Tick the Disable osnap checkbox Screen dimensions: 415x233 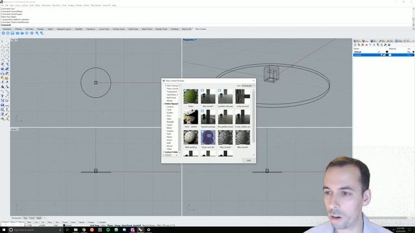[99, 222]
